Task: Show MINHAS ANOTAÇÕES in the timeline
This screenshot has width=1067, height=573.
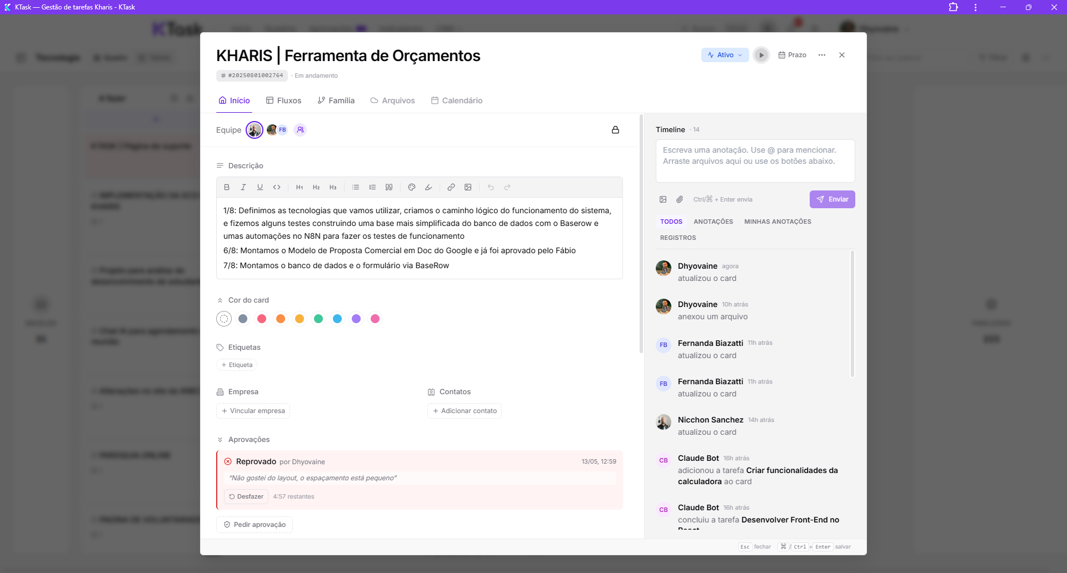Action: (x=777, y=222)
